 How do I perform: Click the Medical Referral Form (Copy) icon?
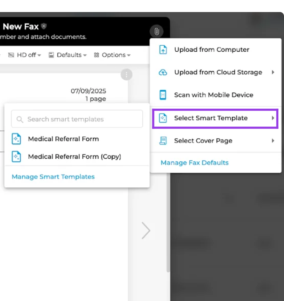[16, 157]
